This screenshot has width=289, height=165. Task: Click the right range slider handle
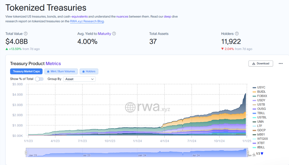(248, 152)
